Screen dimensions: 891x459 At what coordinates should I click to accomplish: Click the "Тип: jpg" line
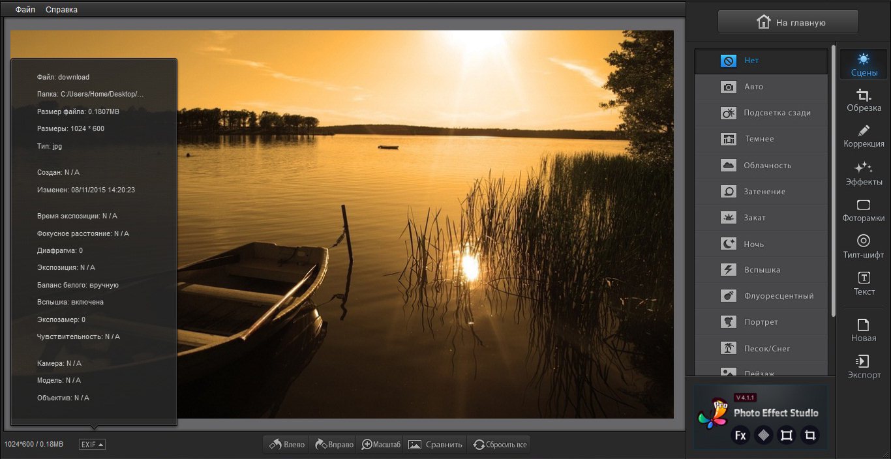(50, 146)
